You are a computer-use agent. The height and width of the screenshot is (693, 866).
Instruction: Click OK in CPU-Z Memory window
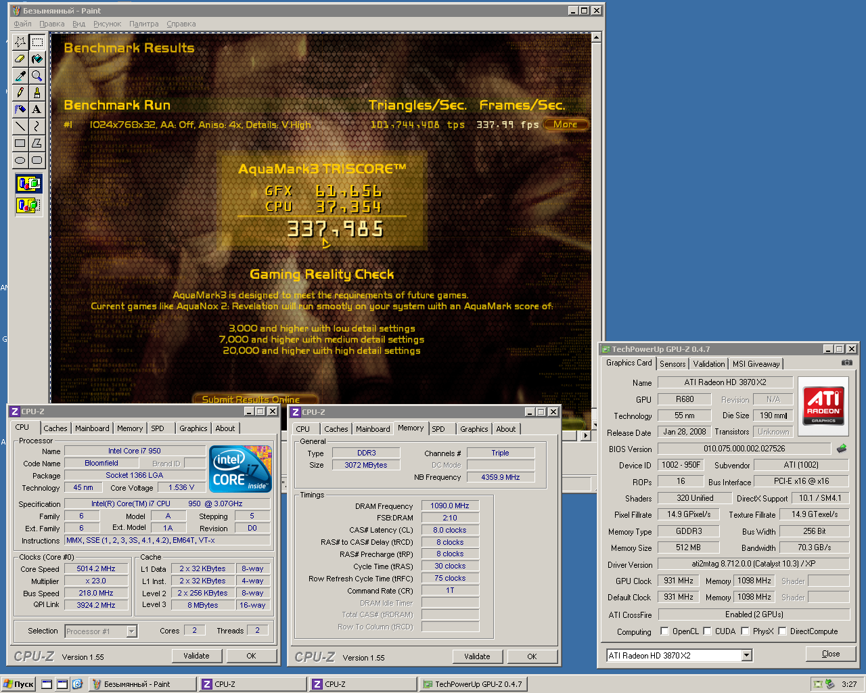pyautogui.click(x=532, y=656)
